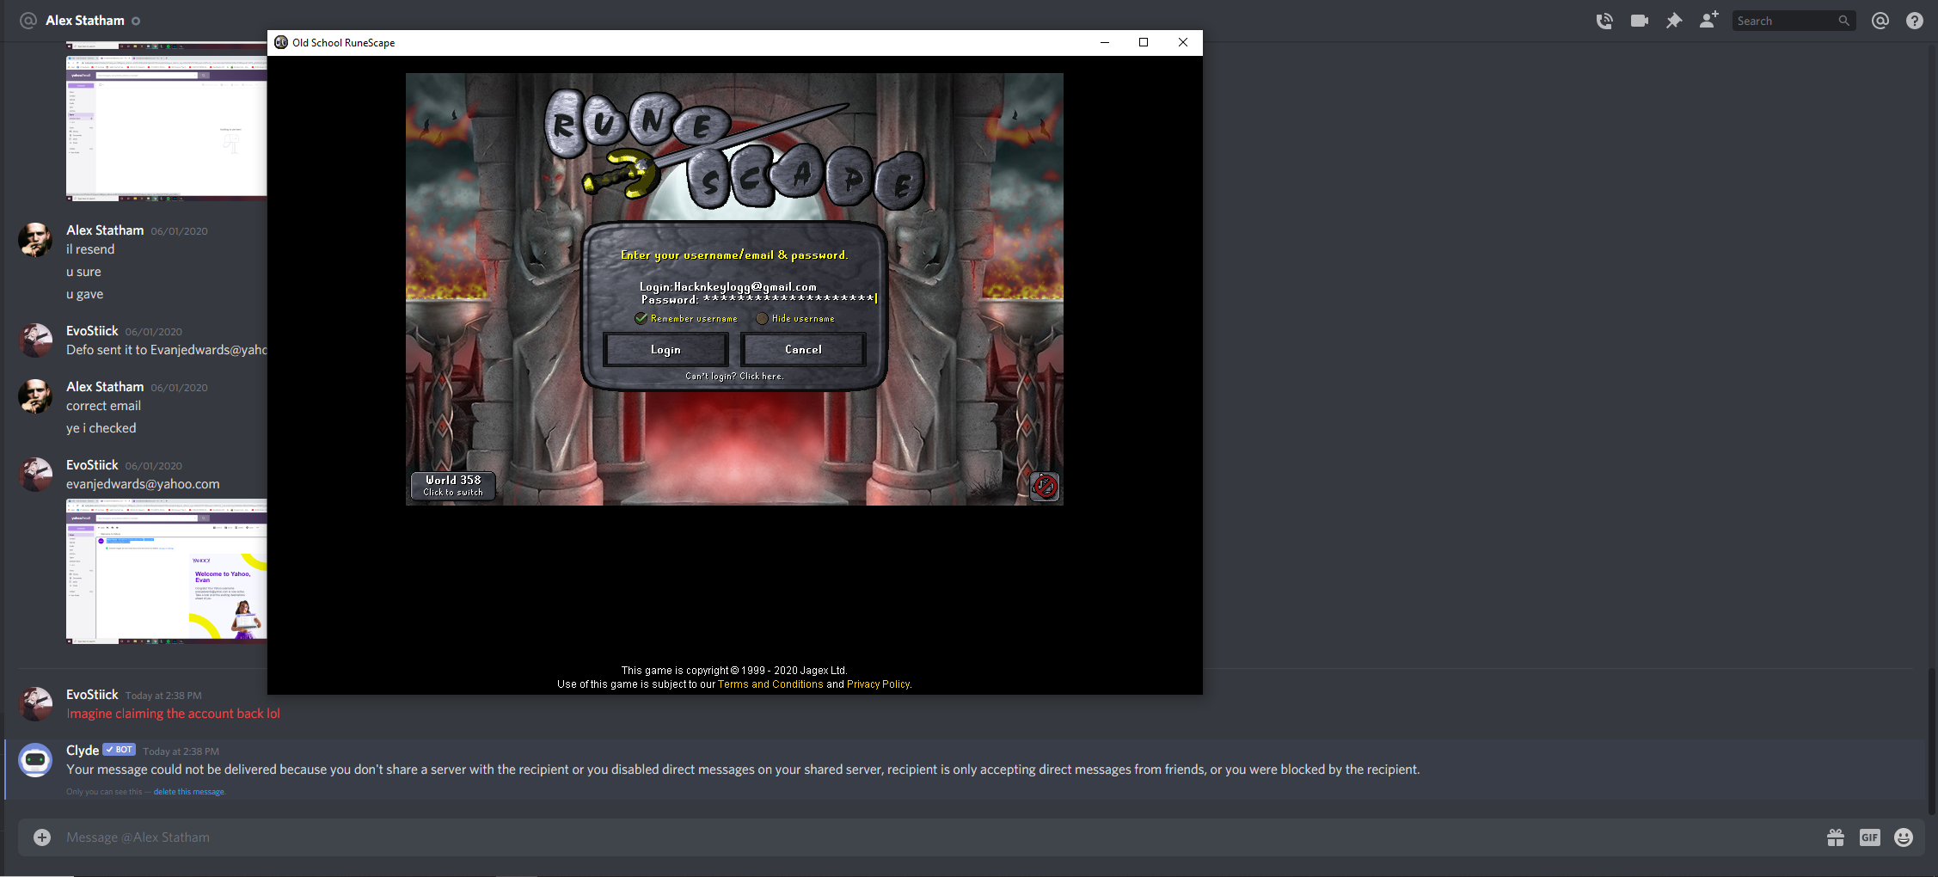Click the Alex Statham name in the header
This screenshot has width=1938, height=877.
pyautogui.click(x=85, y=21)
